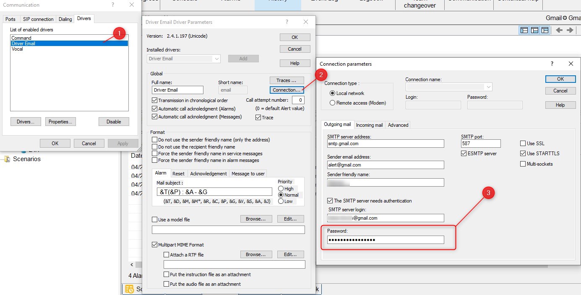The width and height of the screenshot is (581, 295).
Task: Click the Scenarios folder icon in tree
Action: coord(7,159)
